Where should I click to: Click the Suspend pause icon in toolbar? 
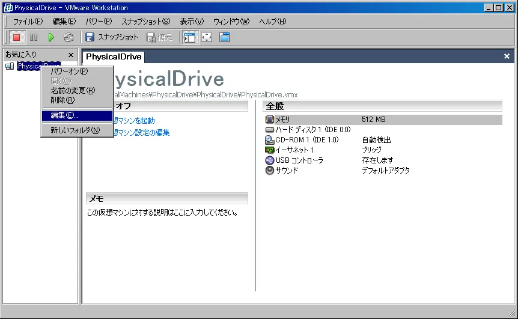click(x=34, y=37)
